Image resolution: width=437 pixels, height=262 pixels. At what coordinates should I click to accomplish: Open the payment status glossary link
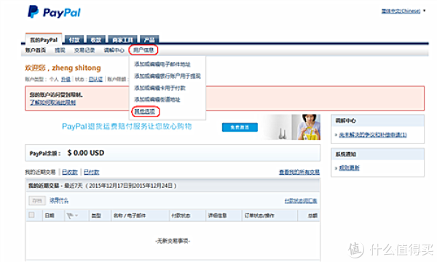[301, 201]
